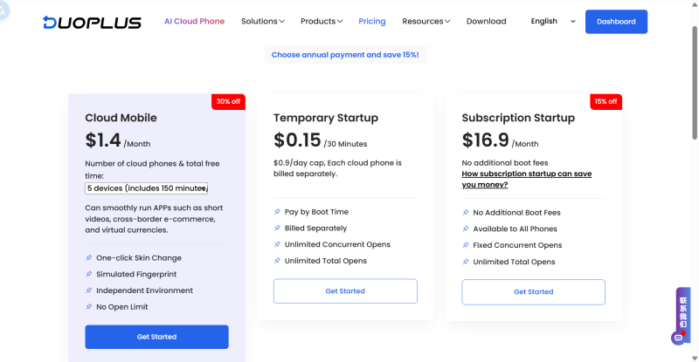Click Get Started under Subscription Startup
Image resolution: width=699 pixels, height=362 pixels.
point(533,292)
